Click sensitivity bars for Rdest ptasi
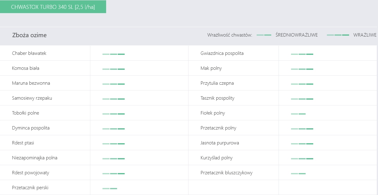 click(x=113, y=144)
